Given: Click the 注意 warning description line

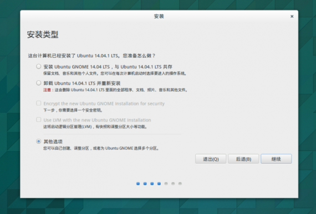Looking at the screenshot, I should (x=115, y=90).
